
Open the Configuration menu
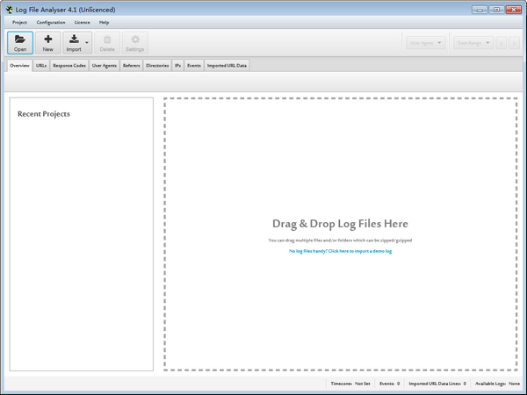(x=51, y=22)
